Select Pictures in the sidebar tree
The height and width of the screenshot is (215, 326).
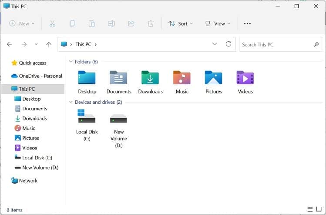[27, 138]
